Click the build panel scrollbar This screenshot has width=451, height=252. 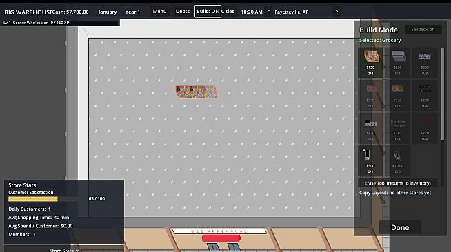[442, 94]
